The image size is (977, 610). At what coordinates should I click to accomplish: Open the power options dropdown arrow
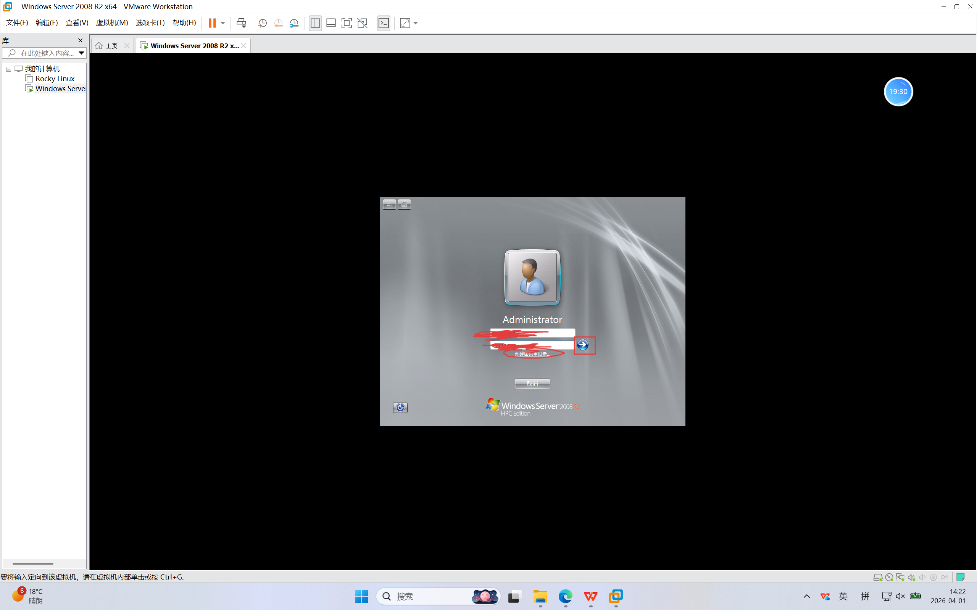click(223, 23)
